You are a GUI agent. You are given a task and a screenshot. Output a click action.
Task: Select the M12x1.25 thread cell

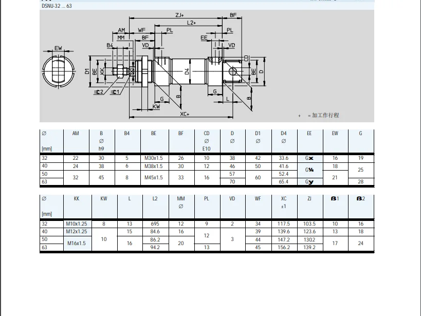77,231
